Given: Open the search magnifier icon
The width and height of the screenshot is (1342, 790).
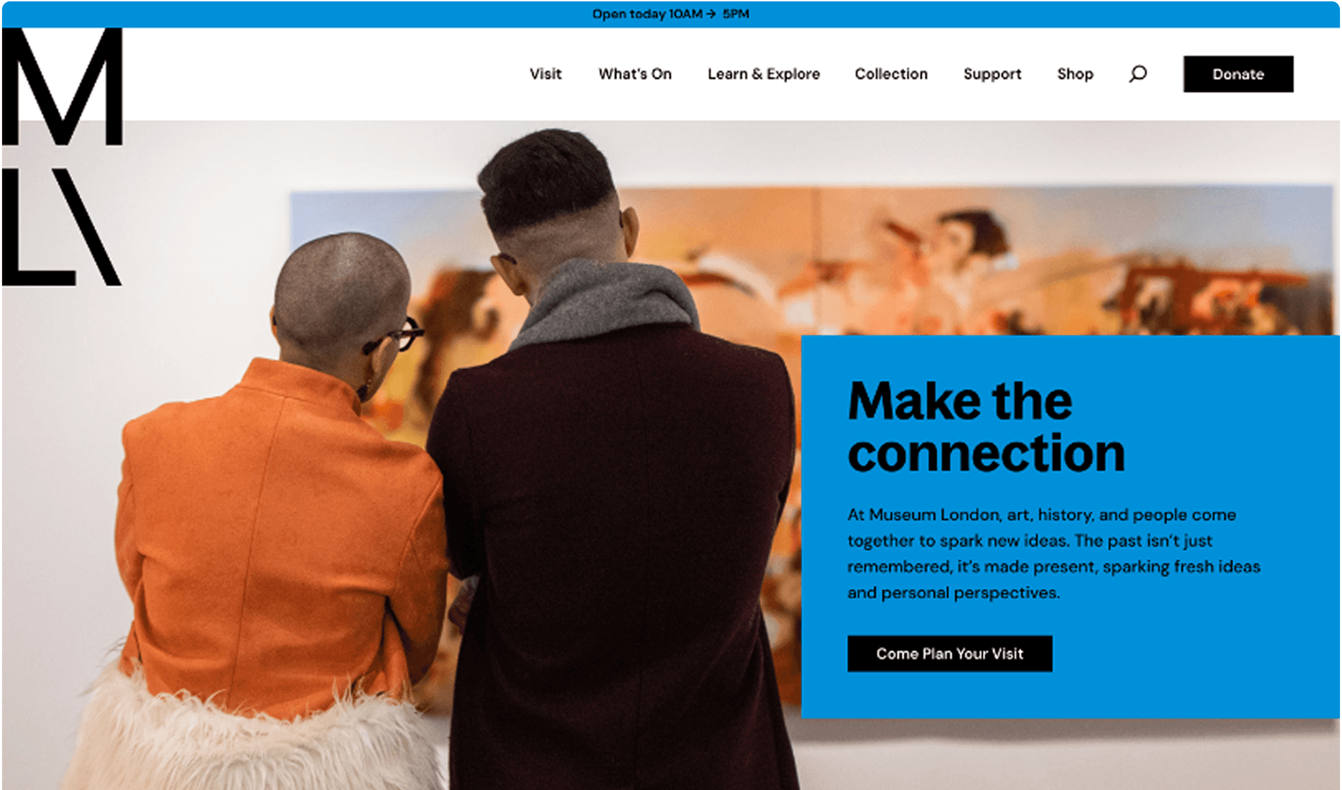Looking at the screenshot, I should (1138, 73).
